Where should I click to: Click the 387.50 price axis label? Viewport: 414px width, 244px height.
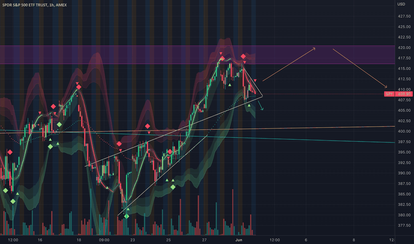tap(404, 184)
